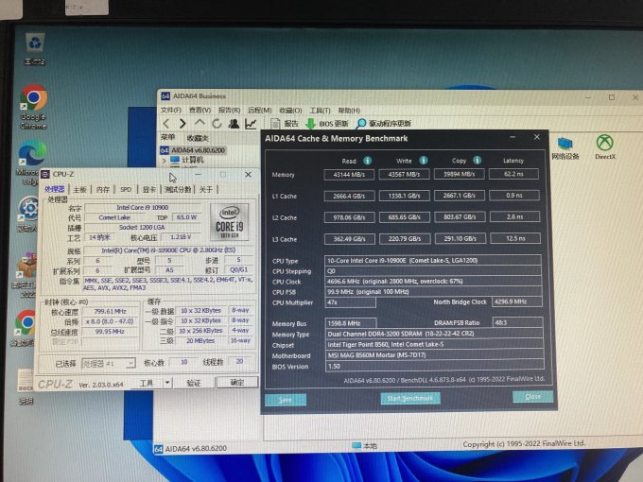
Task: Click the Motherboard MSI MAG B560M Mortar field
Action: [435, 355]
